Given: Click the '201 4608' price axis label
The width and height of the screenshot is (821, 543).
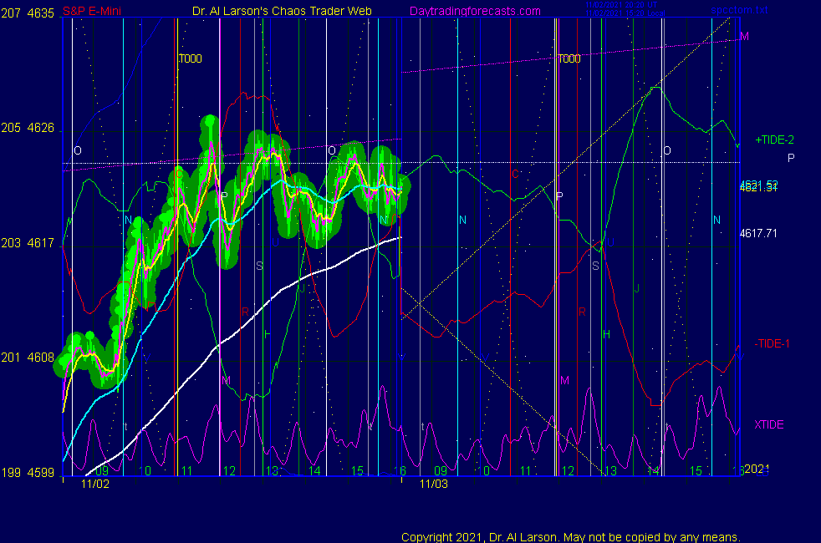Looking at the screenshot, I should tap(28, 358).
